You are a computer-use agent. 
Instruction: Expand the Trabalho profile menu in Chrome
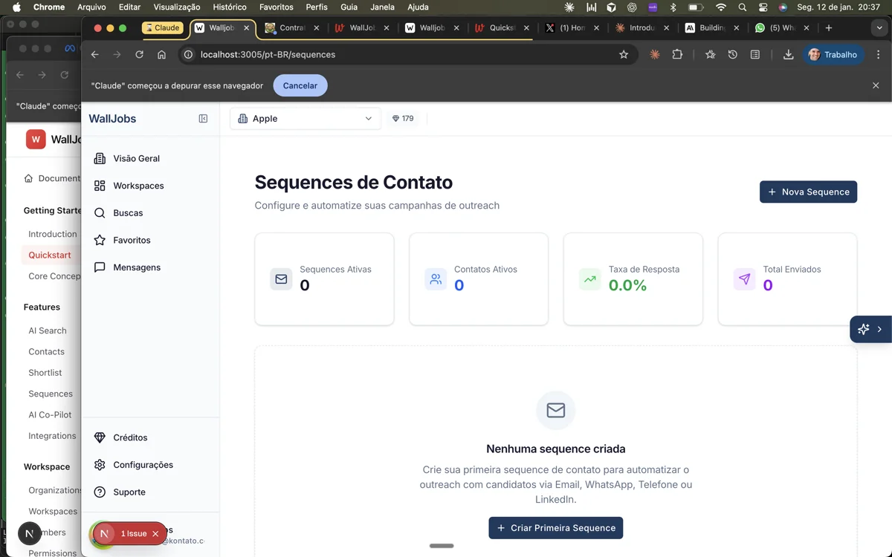[833, 54]
